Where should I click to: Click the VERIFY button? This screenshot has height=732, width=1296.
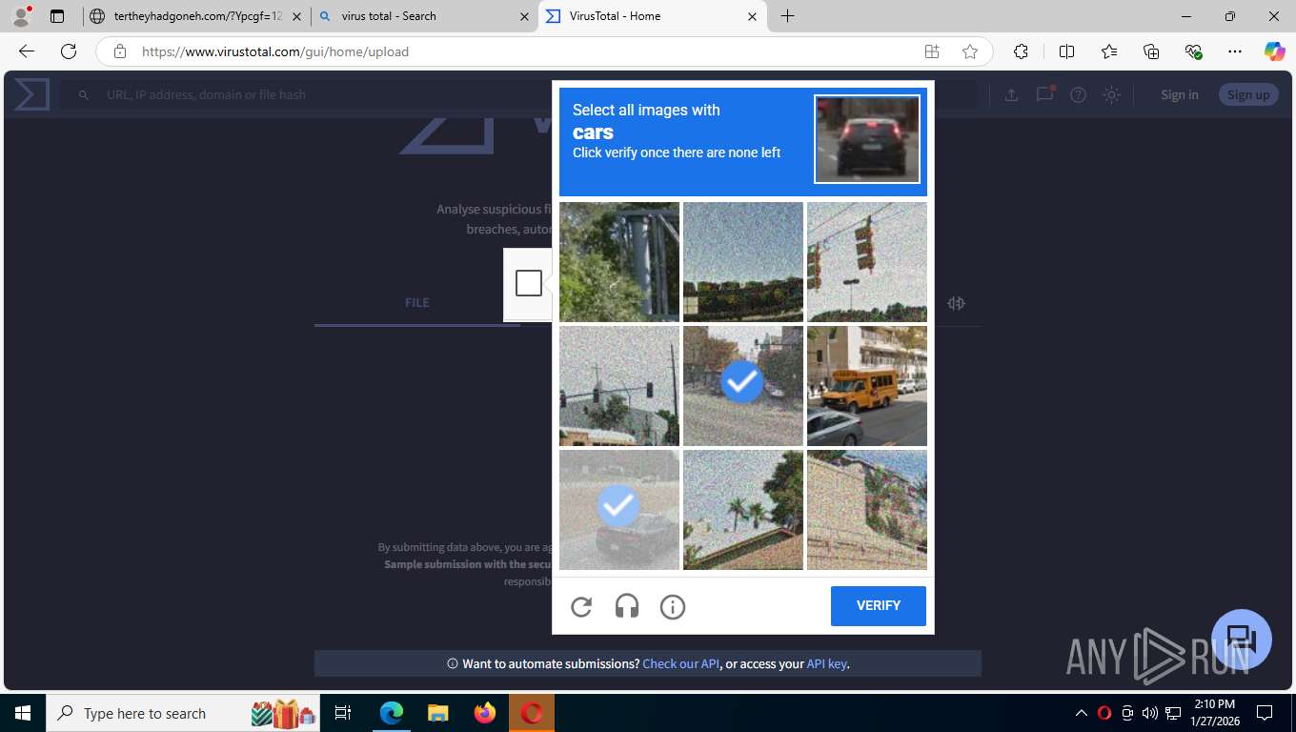coord(879,606)
